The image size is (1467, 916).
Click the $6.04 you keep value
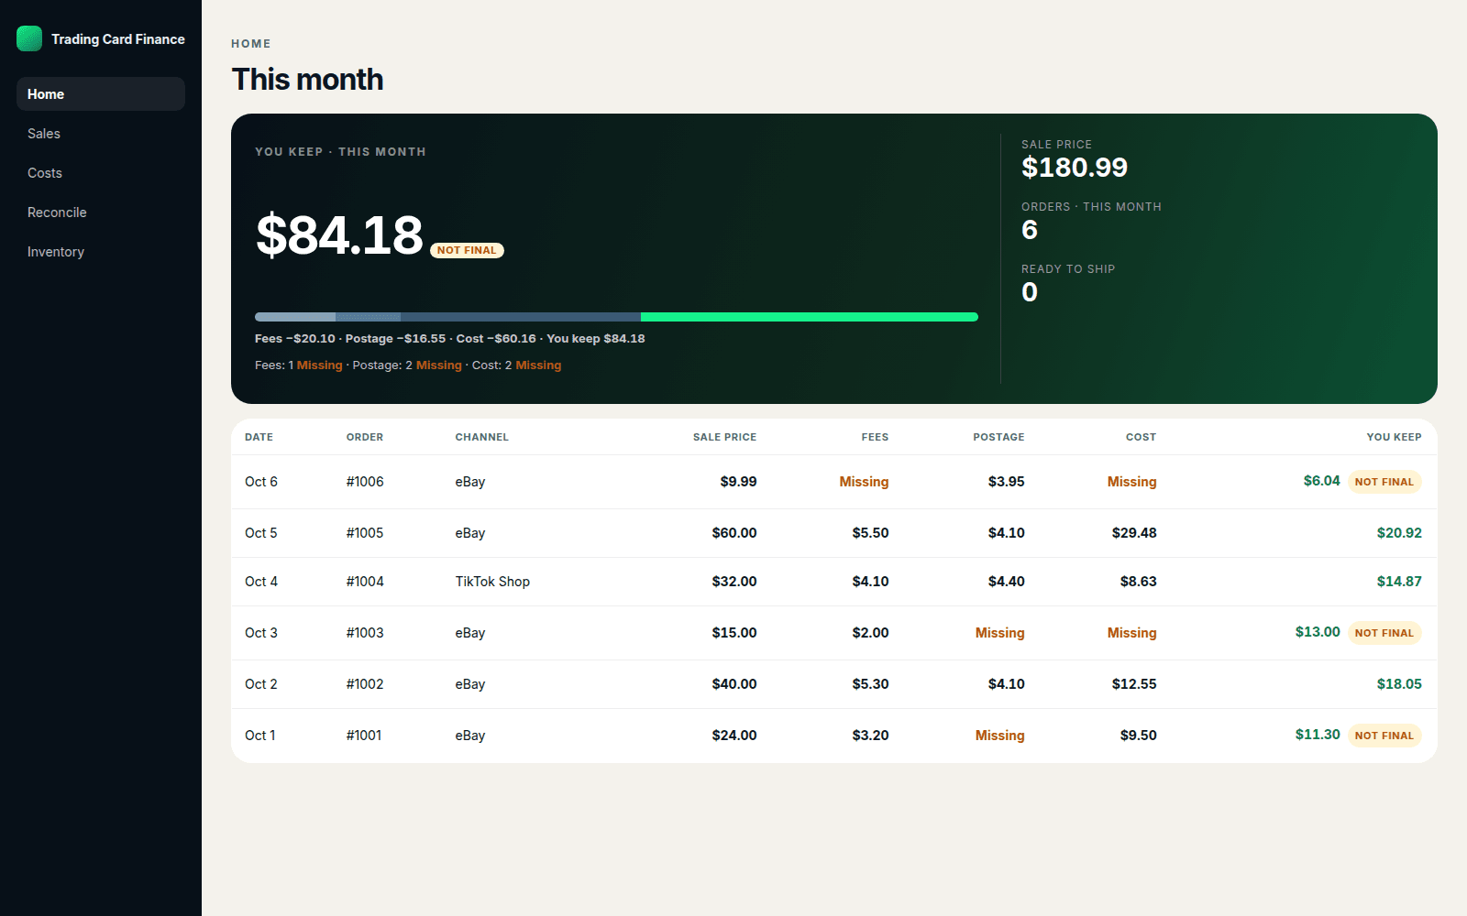tap(1321, 481)
